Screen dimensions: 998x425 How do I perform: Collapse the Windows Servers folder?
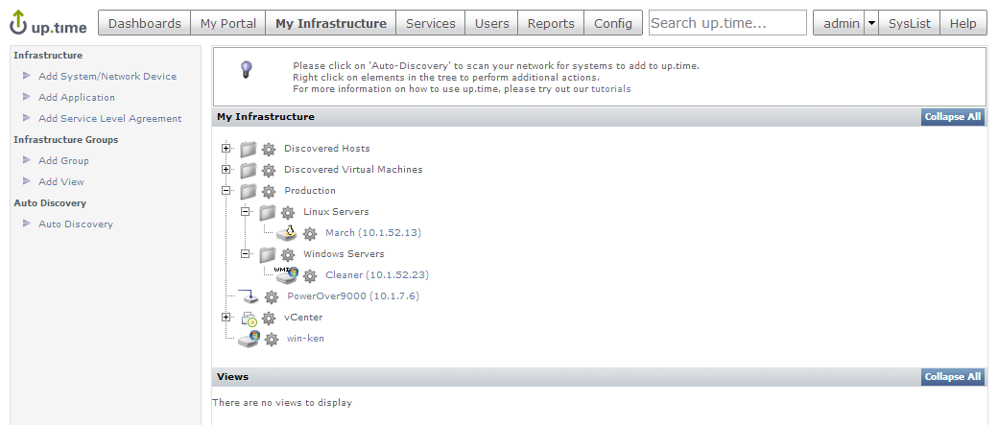pyautogui.click(x=246, y=254)
